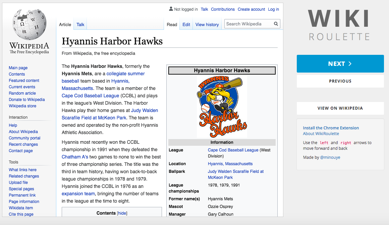Click the Wikipedia globe logo
Screen dimensions: 389x225
[29, 26]
